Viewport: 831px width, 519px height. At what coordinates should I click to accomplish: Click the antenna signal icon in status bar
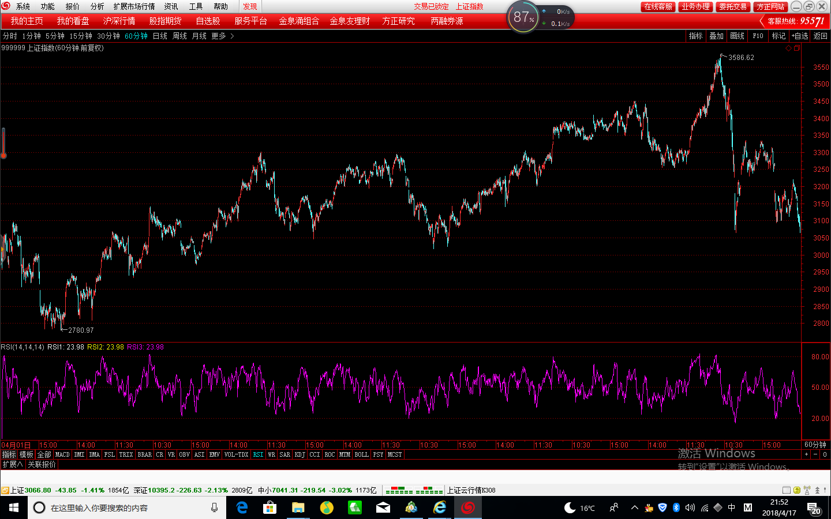[x=807, y=490]
